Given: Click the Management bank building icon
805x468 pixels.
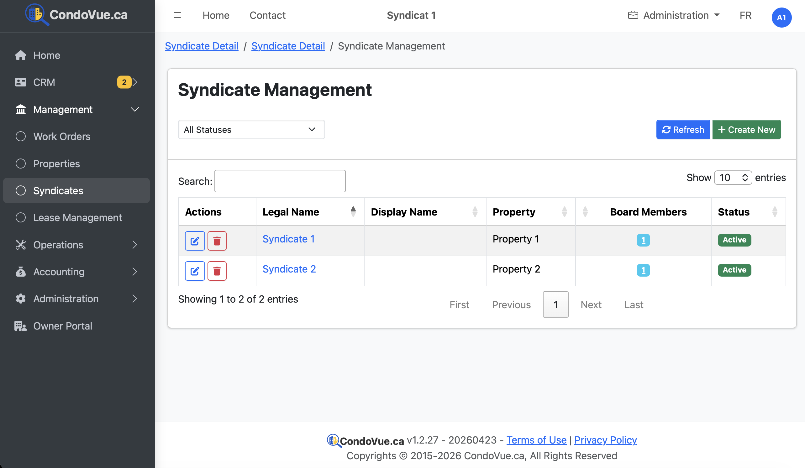Looking at the screenshot, I should tap(20, 109).
